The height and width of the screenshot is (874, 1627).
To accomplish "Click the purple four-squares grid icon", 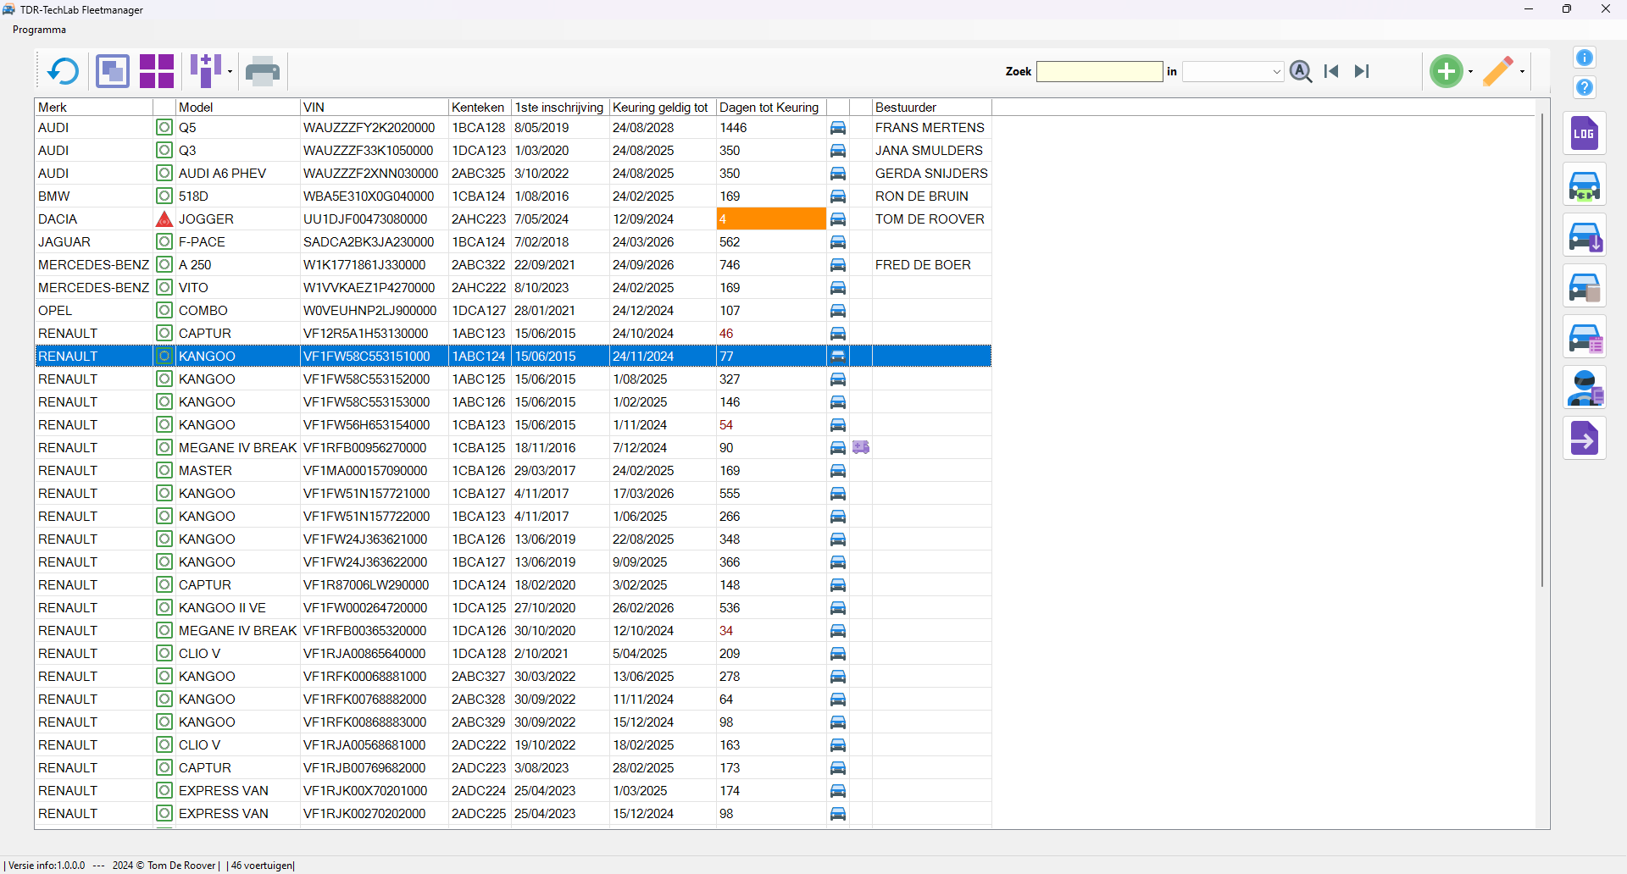I will tap(157, 71).
